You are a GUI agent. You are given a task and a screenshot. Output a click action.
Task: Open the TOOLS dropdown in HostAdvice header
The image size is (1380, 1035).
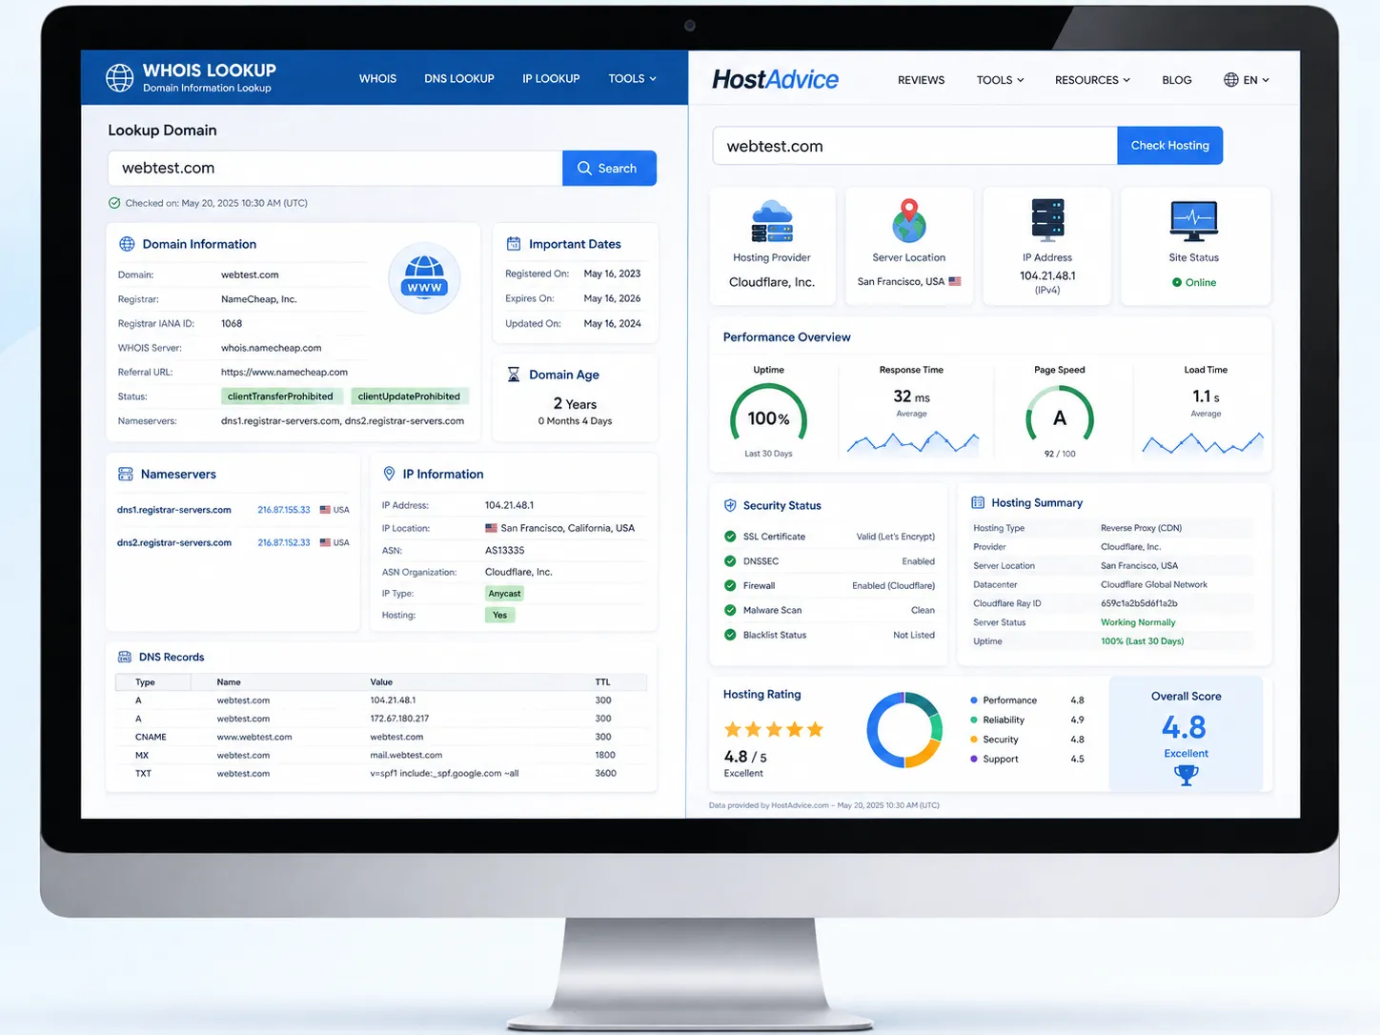tap(1000, 80)
